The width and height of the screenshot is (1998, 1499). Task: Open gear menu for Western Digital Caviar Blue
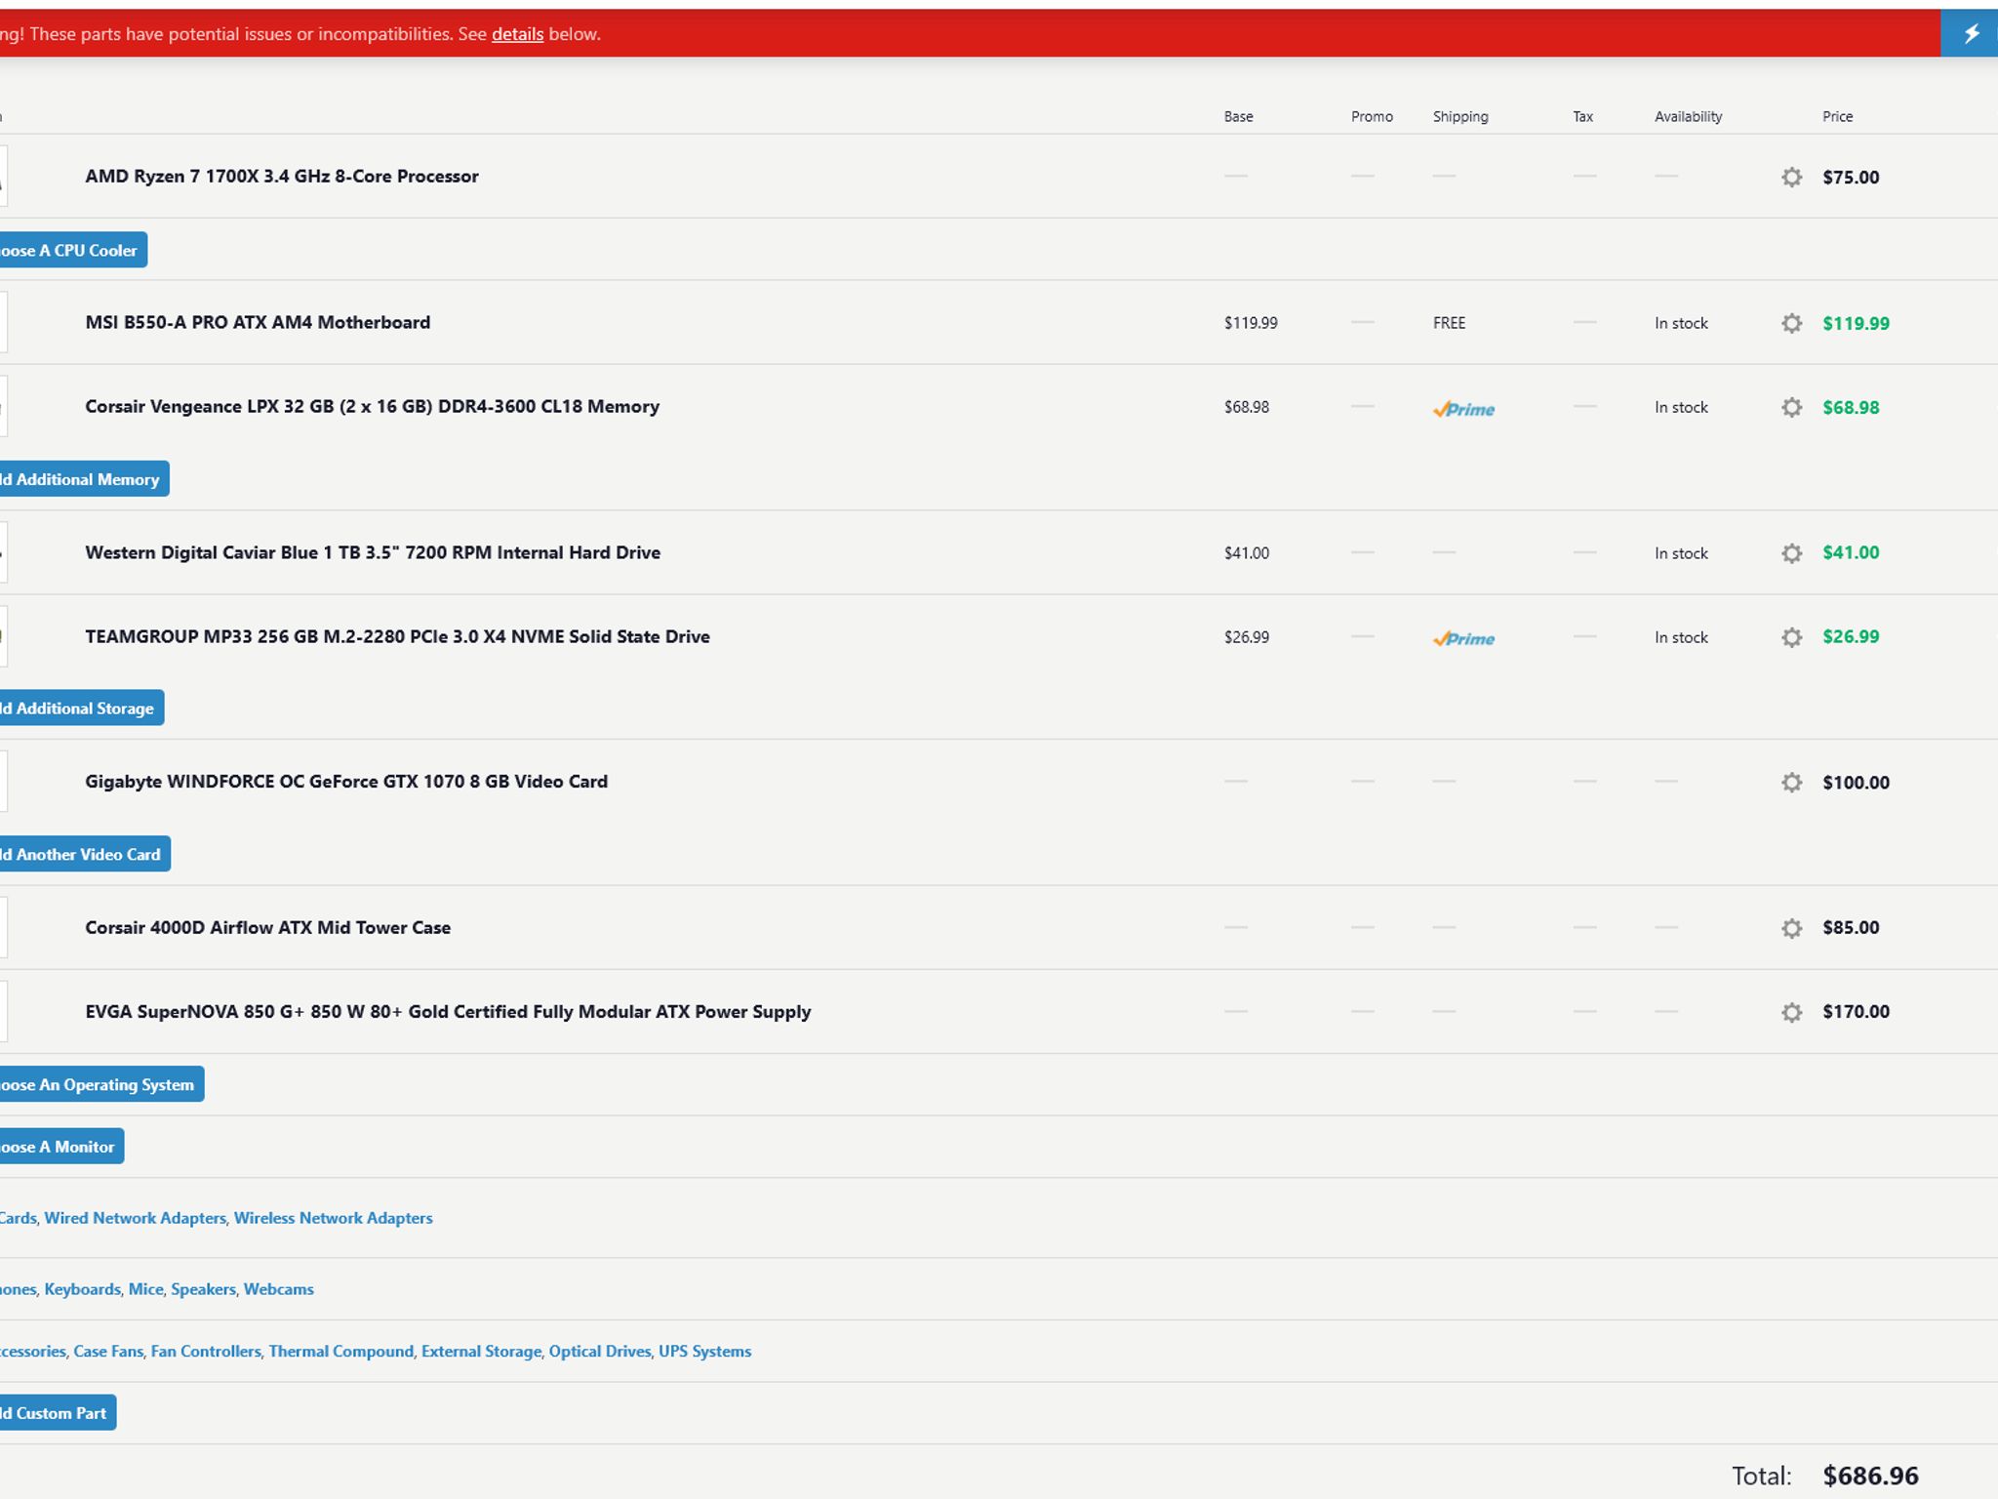coord(1791,553)
